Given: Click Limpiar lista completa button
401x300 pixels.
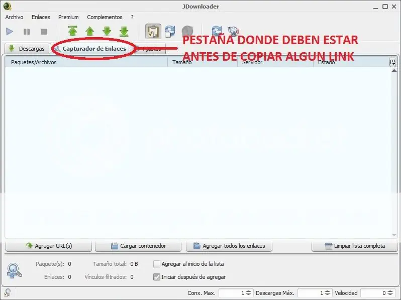Looking at the screenshot, I should tap(354, 246).
